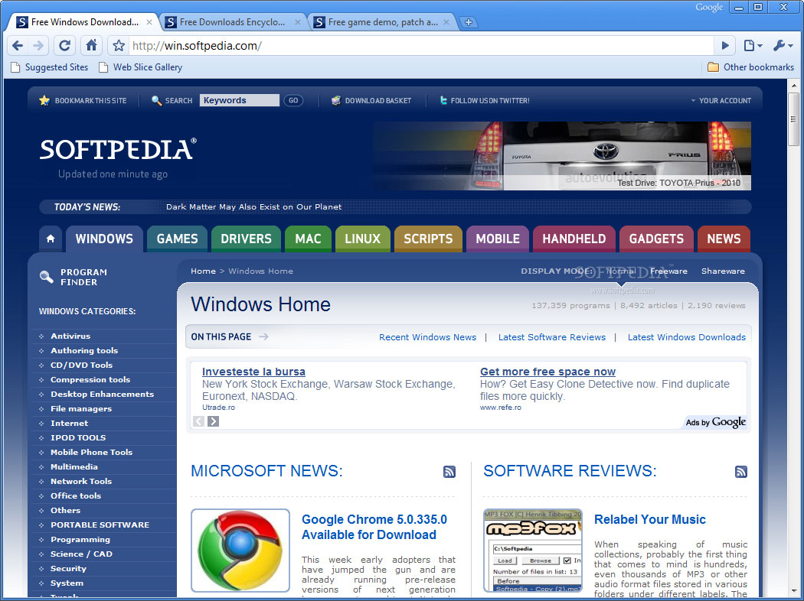Select the WINDOWS category tab

pos(104,239)
